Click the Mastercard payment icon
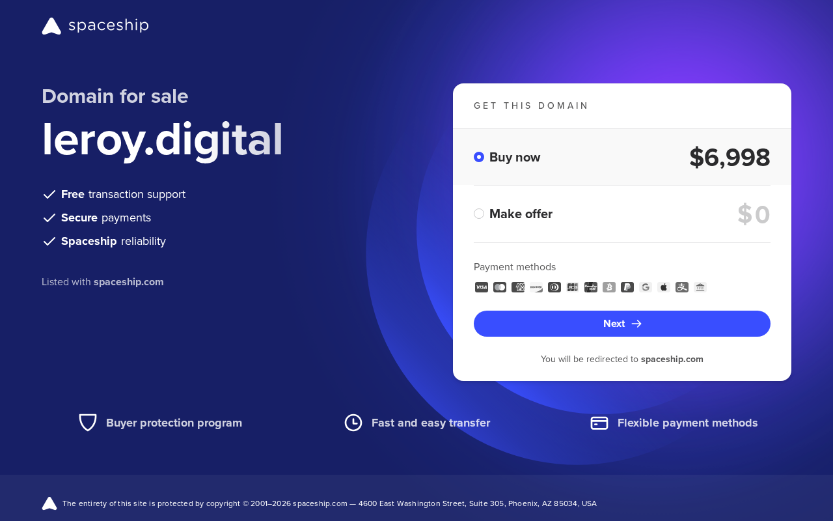Viewport: 833px width, 521px height. pyautogui.click(x=500, y=287)
